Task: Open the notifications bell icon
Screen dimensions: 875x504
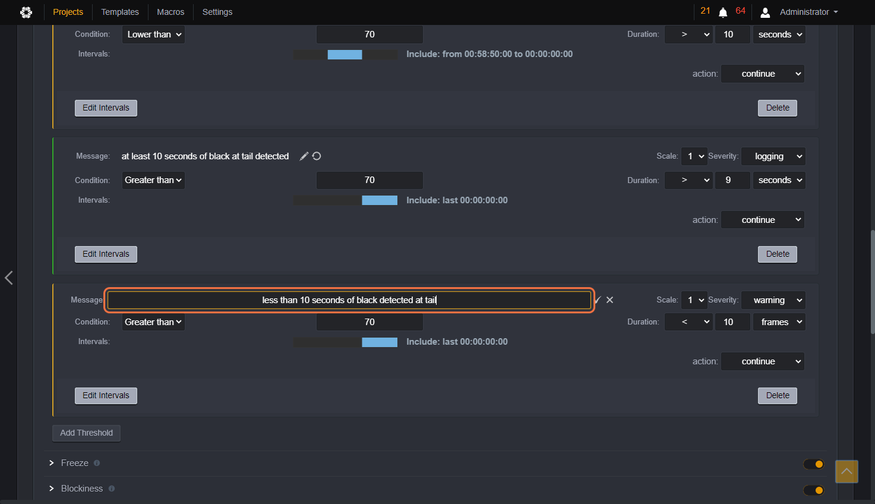Action: (723, 12)
